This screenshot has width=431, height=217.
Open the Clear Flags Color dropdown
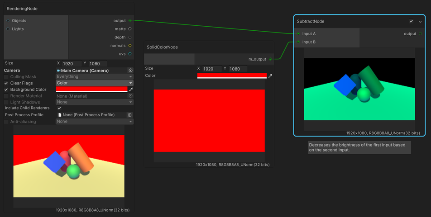coord(94,83)
